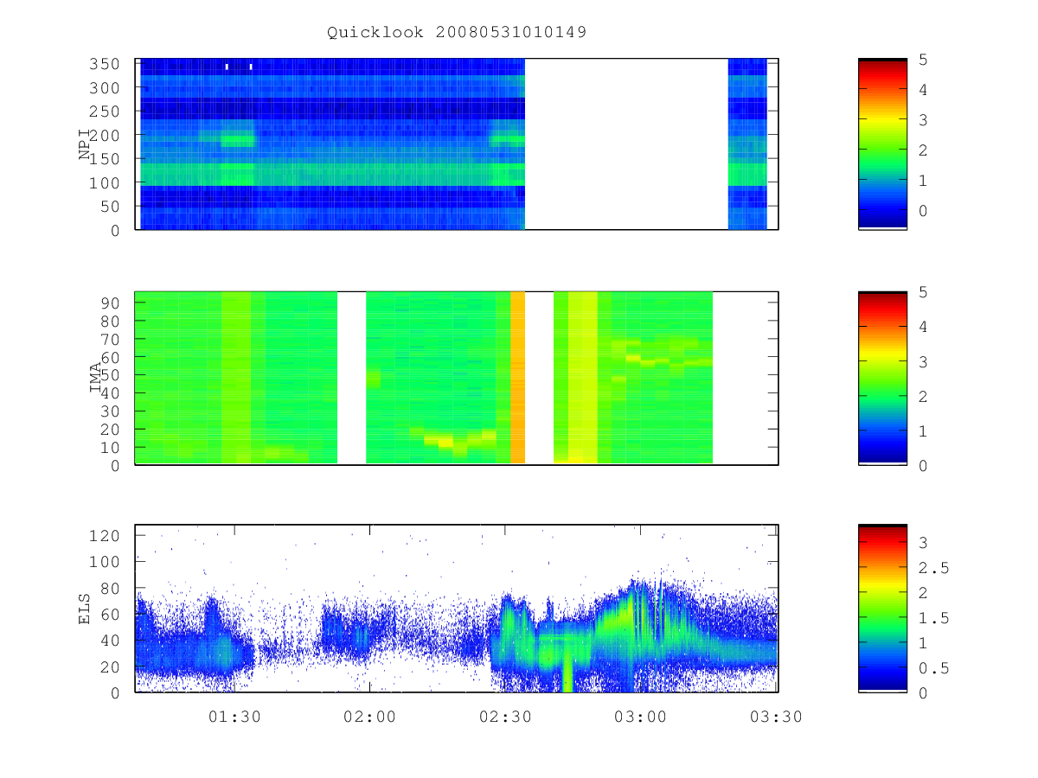The height and width of the screenshot is (778, 1038).
Task: Click NPI axis tick label 100
Action: [x=106, y=183]
